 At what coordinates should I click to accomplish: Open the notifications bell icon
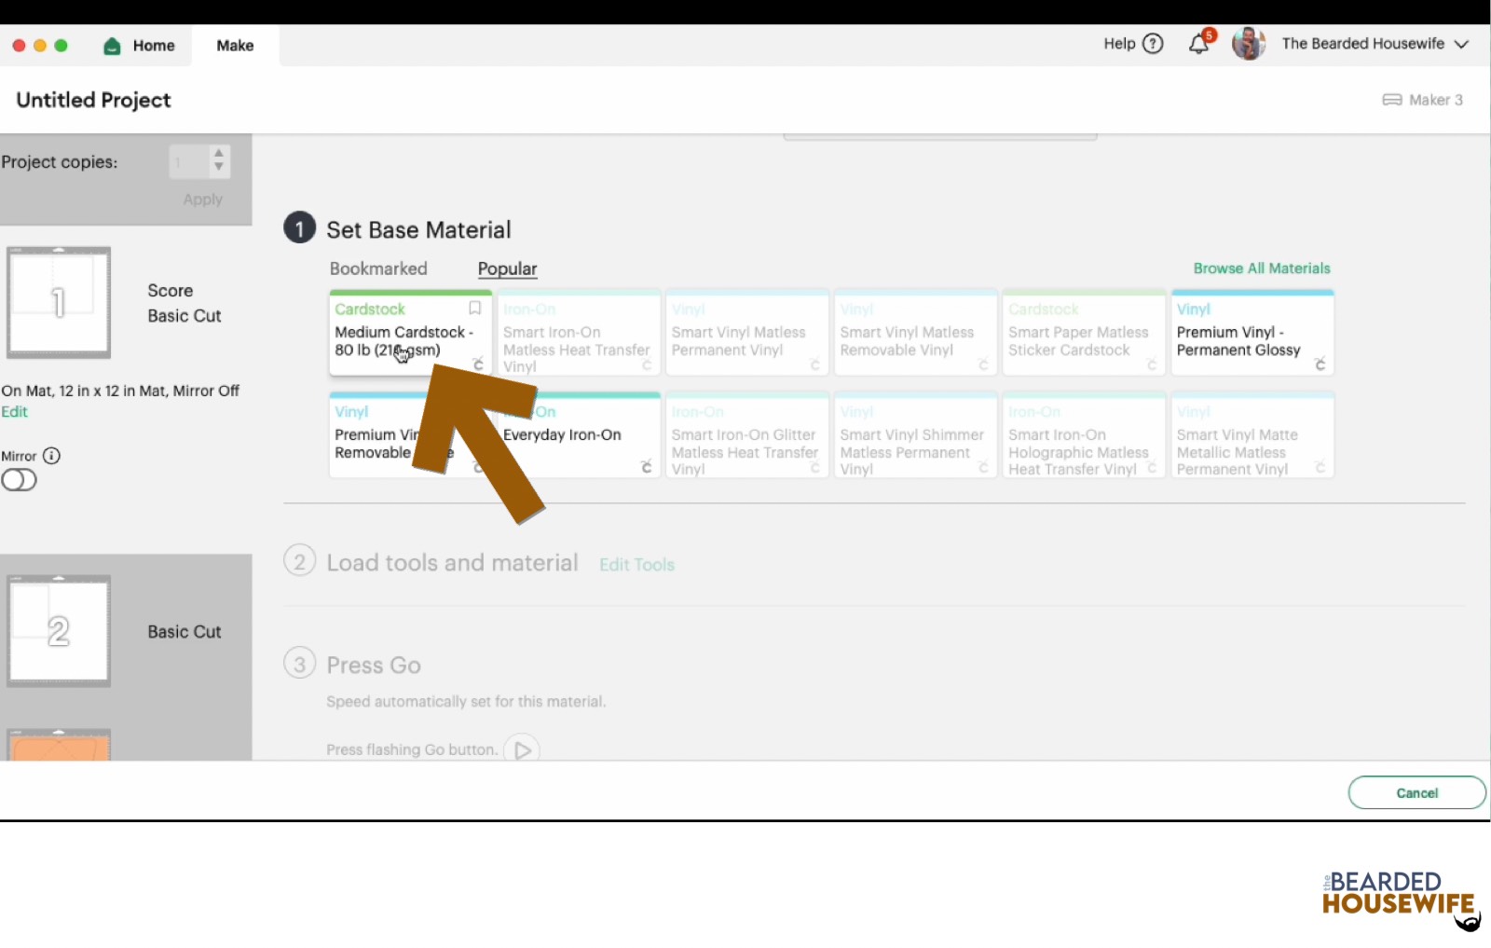click(x=1199, y=44)
